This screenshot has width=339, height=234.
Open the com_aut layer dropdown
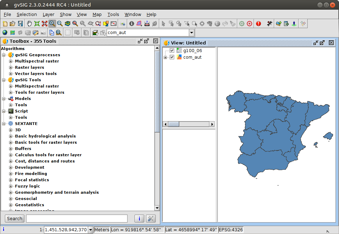coord(191,33)
